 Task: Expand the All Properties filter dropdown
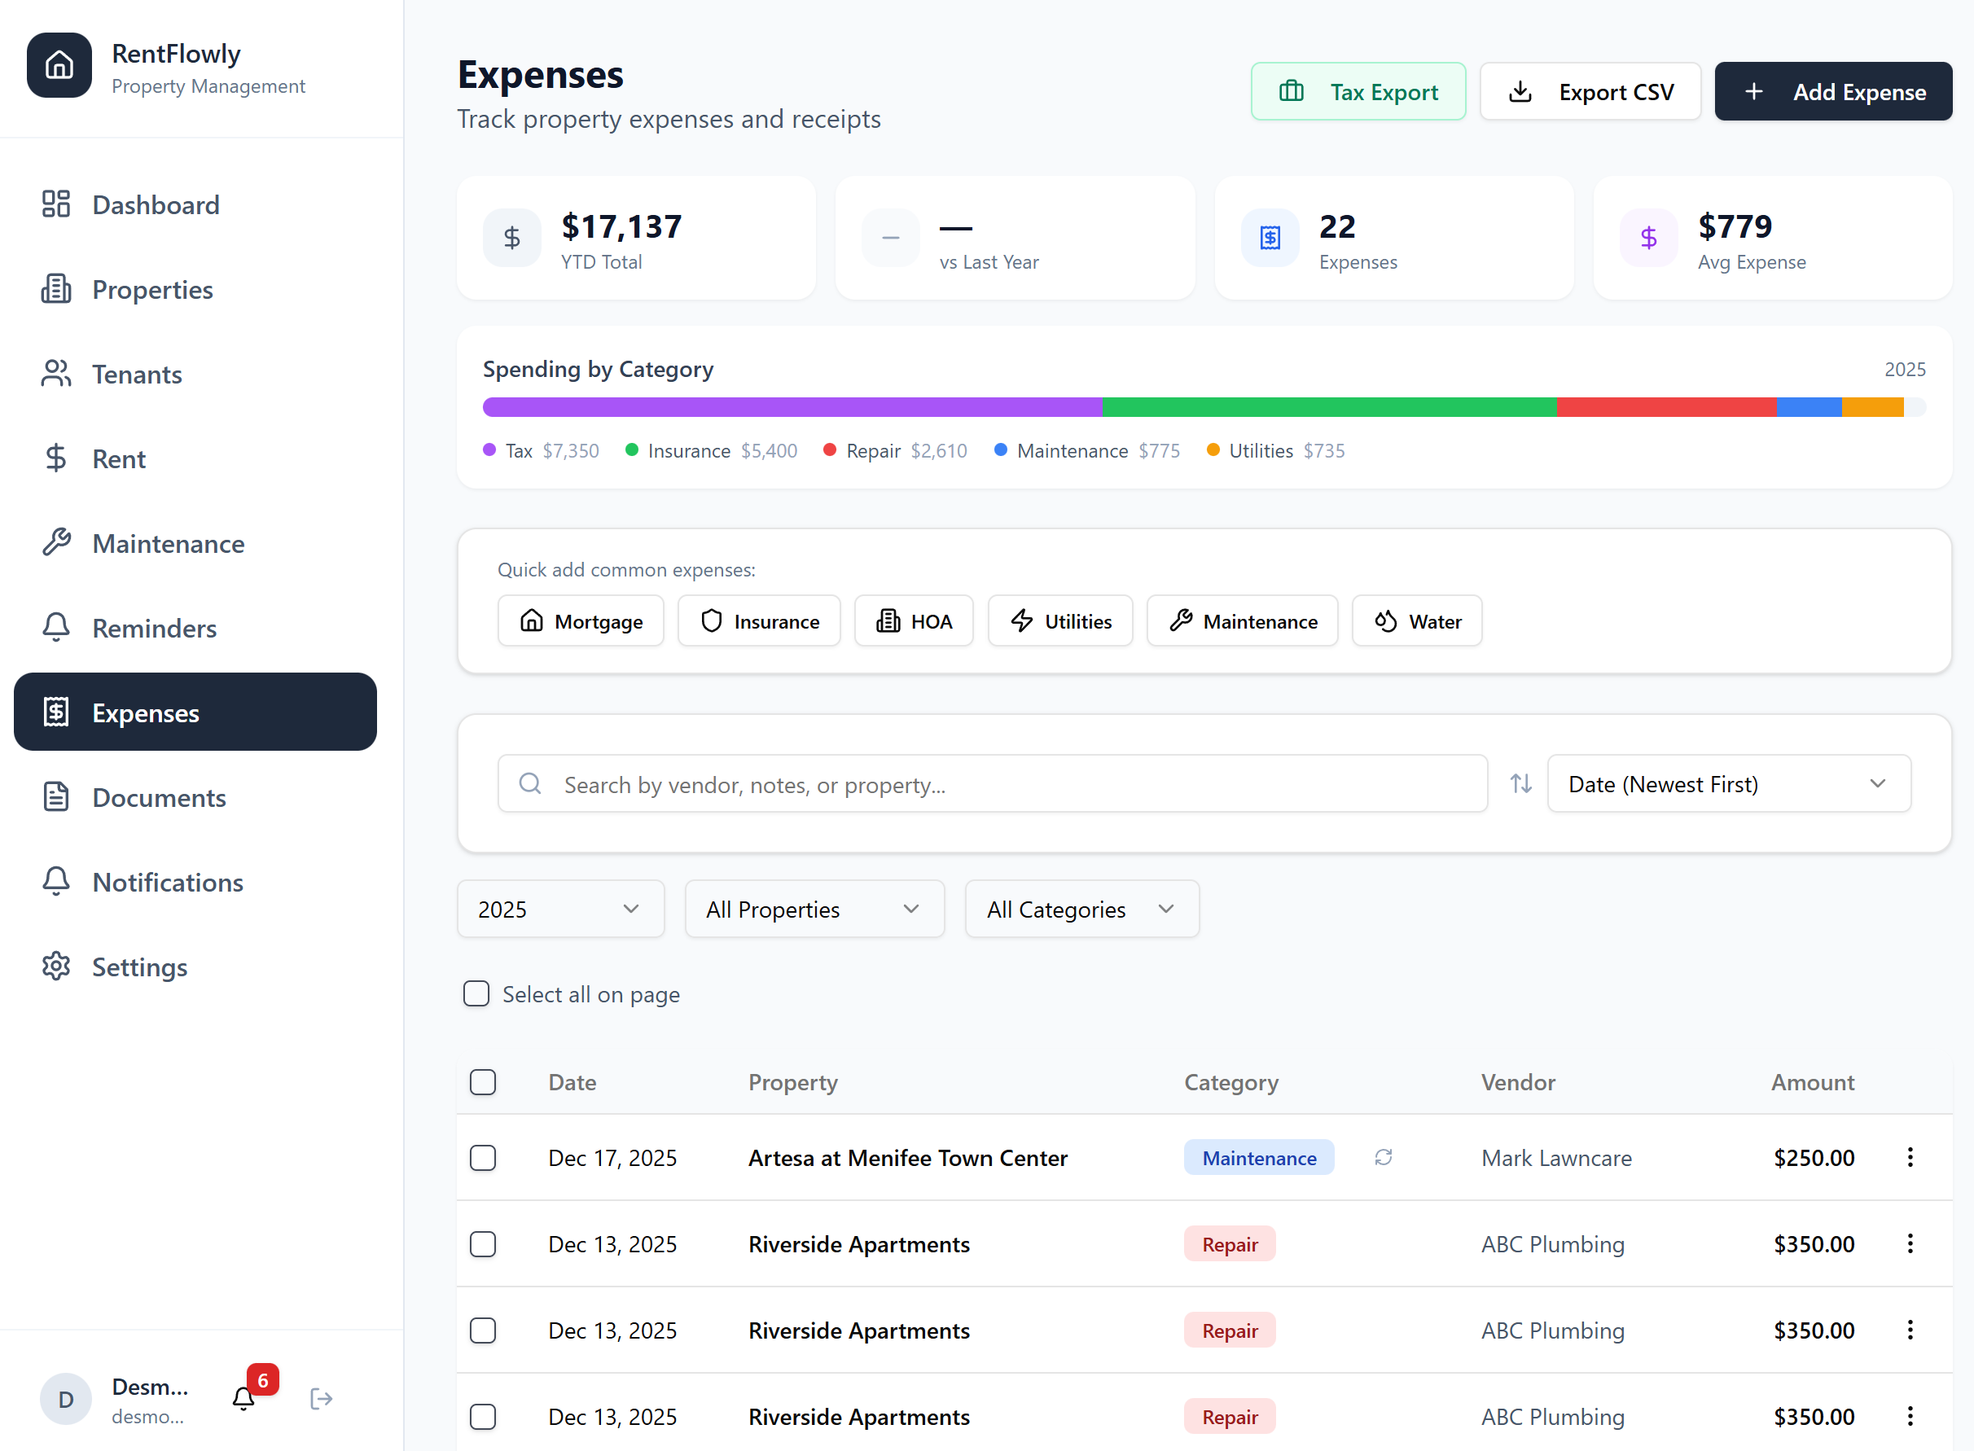click(x=814, y=909)
